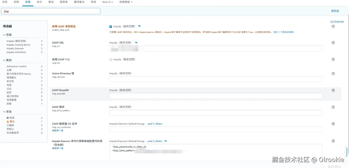The width and height of the screenshot is (349, 168).
Task: Click the LDAP BaseDN input field
Action: [x=216, y=96]
